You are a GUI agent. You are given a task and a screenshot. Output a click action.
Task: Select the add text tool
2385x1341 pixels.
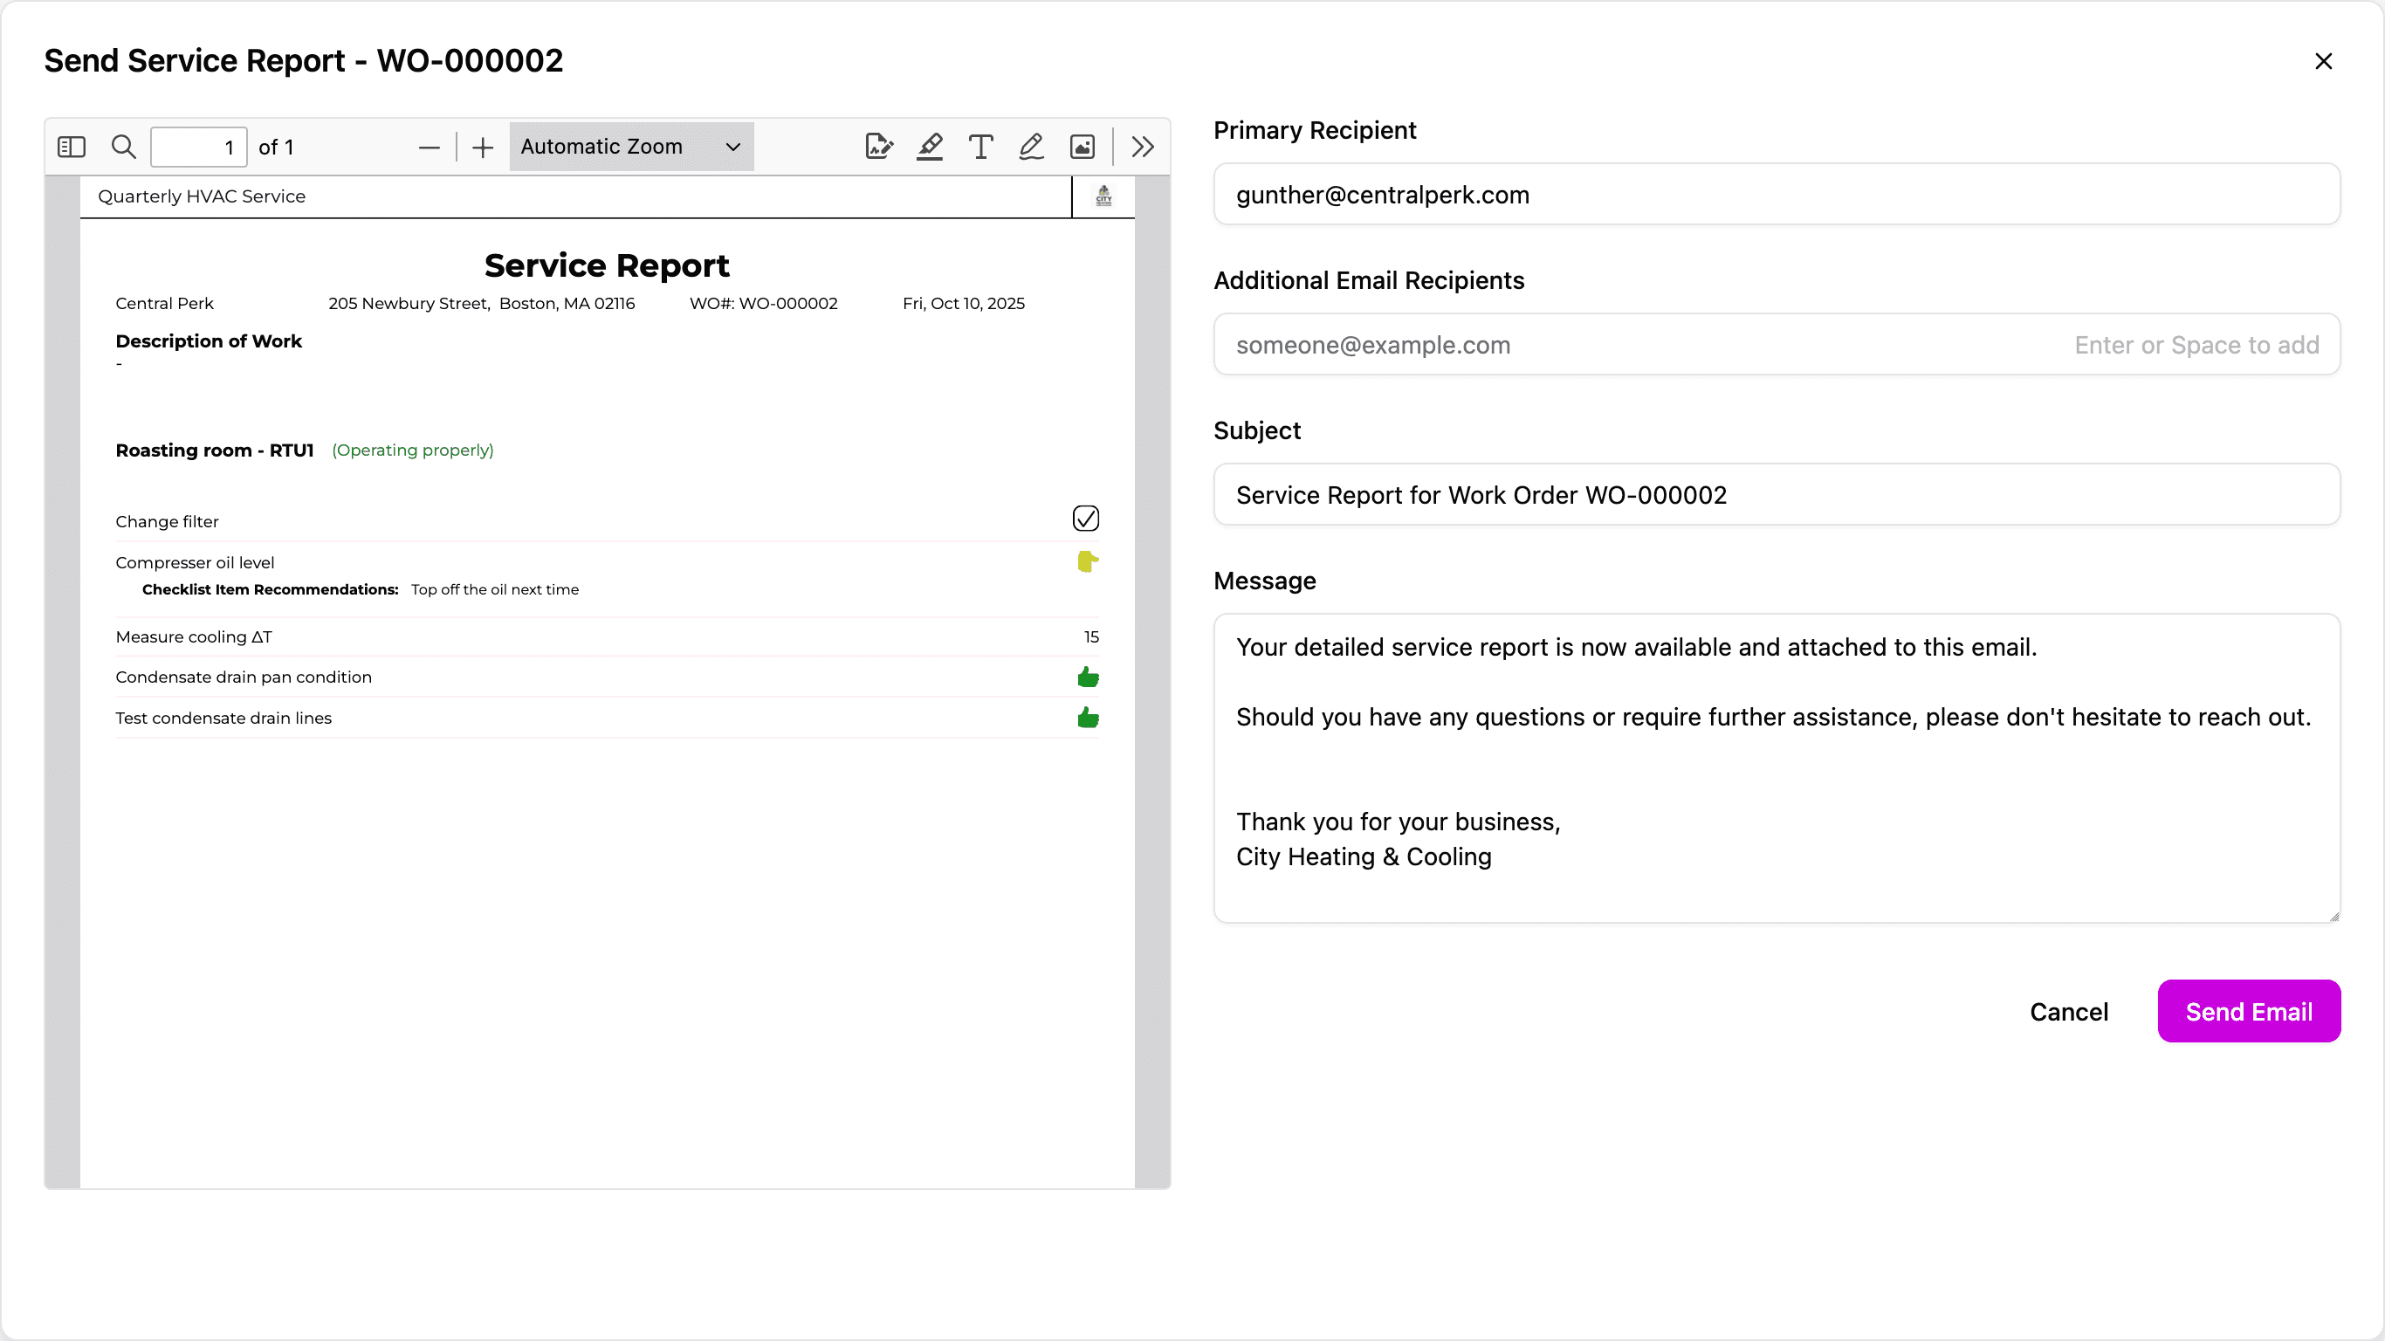tap(980, 147)
